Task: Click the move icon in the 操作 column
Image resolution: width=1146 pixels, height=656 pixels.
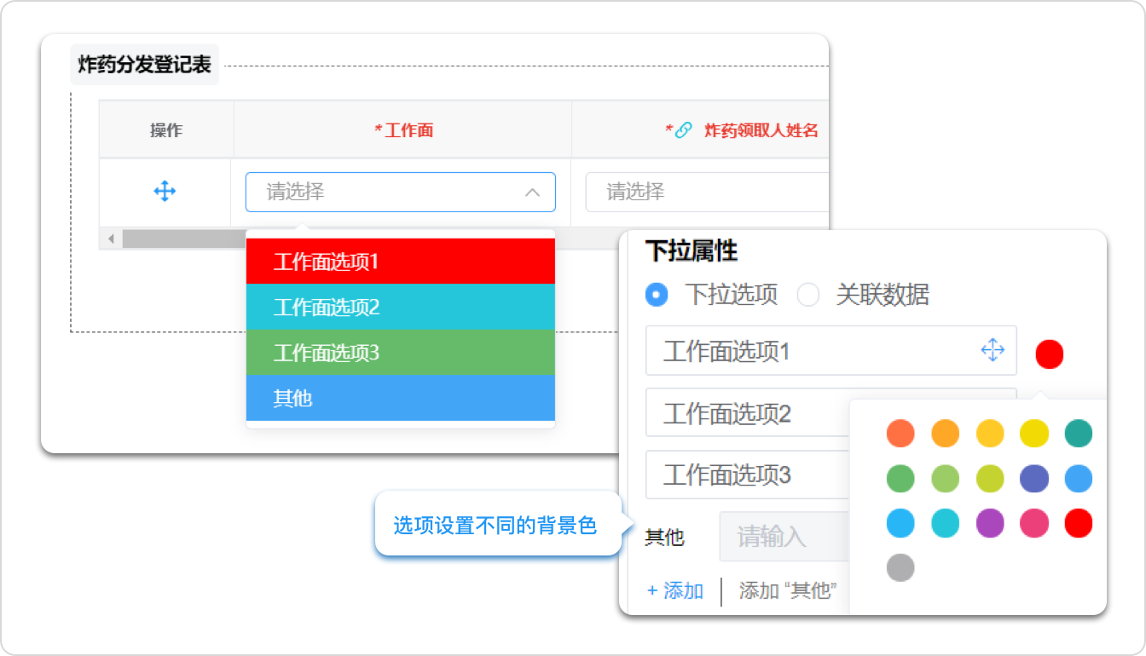Action: pos(165,192)
